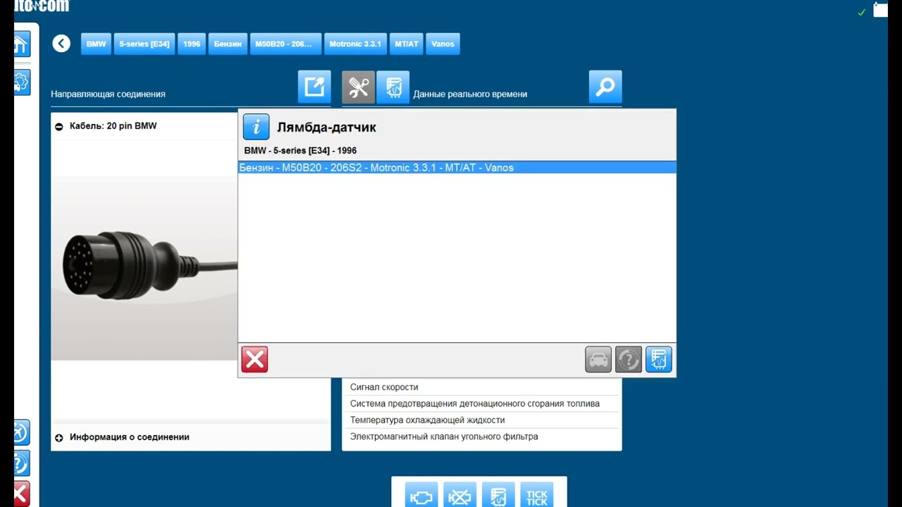Viewport: 902px width, 507px height.
Task: Select the BMW breadcrumb
Action: (96, 44)
